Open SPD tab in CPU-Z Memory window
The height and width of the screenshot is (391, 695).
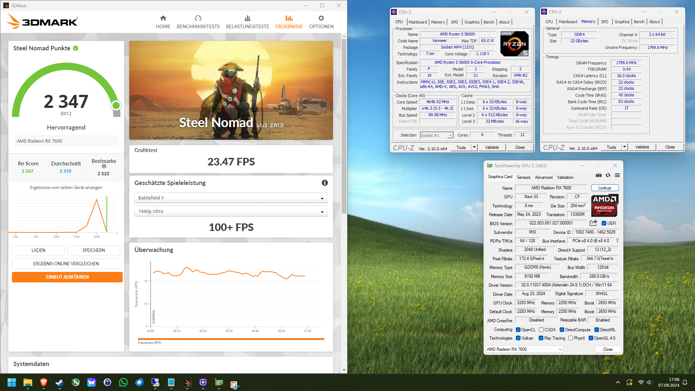[605, 22]
